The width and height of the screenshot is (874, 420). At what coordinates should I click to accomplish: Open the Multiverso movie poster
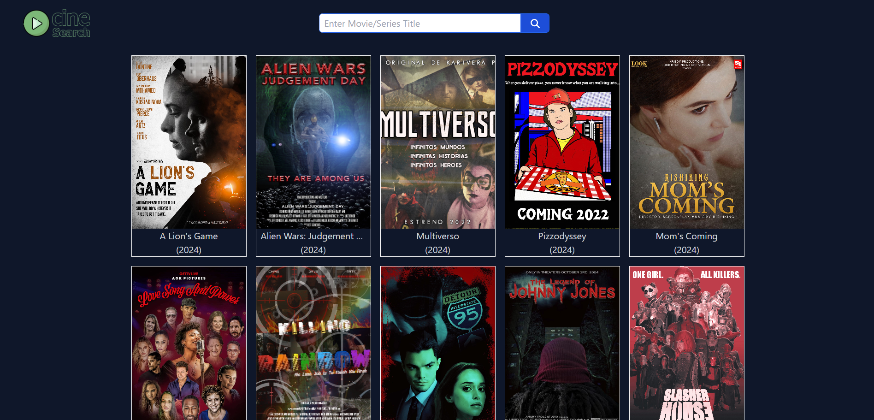point(438,142)
